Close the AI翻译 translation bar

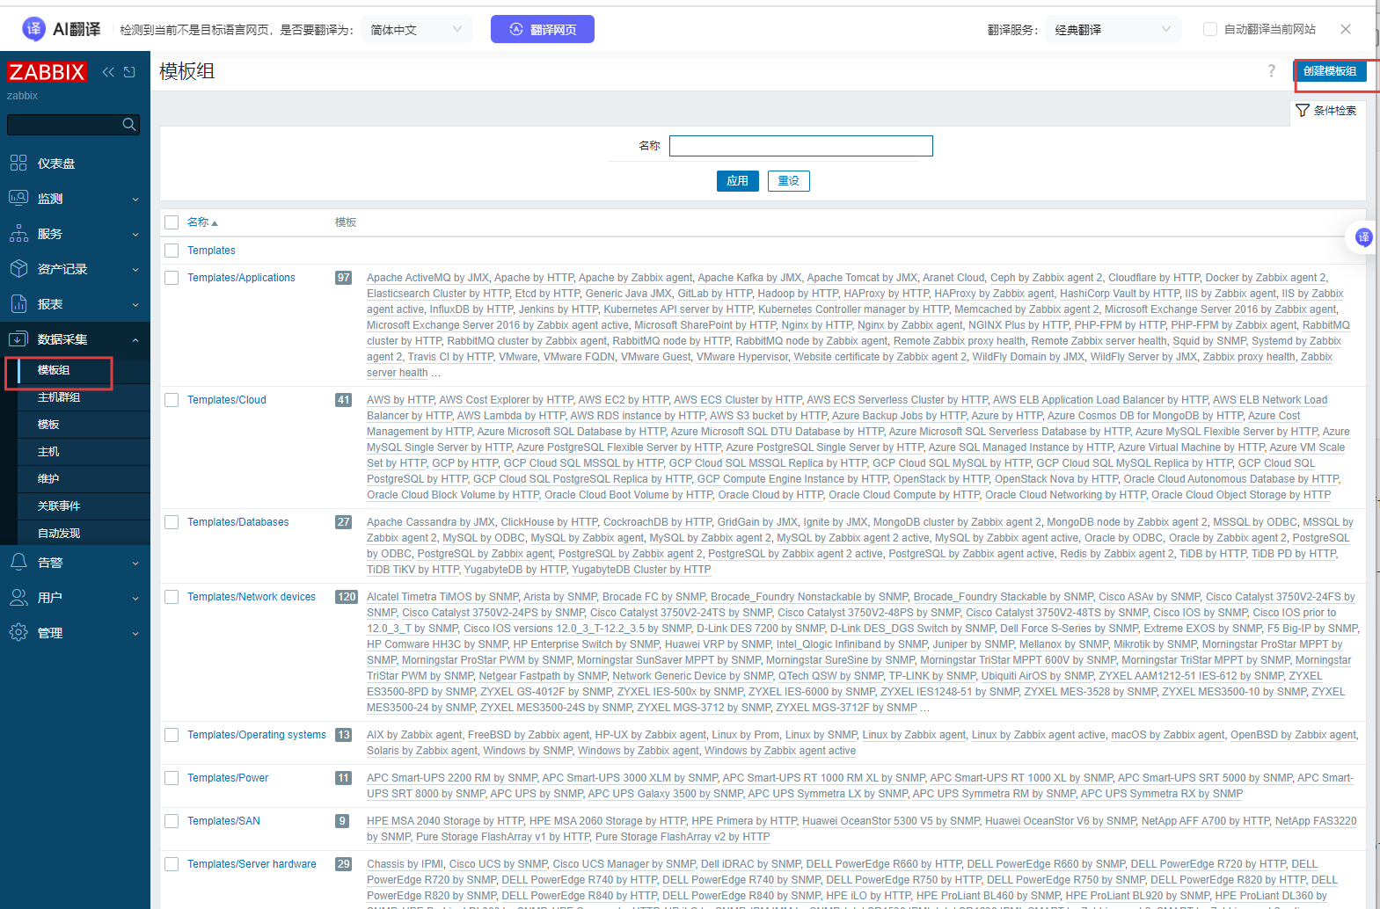point(1346,29)
